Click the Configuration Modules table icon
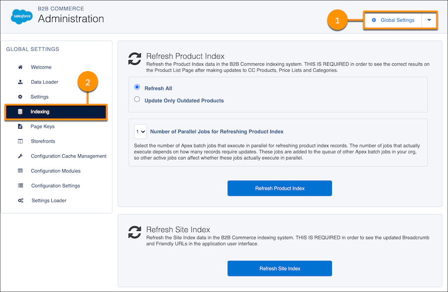 pyautogui.click(x=20, y=171)
